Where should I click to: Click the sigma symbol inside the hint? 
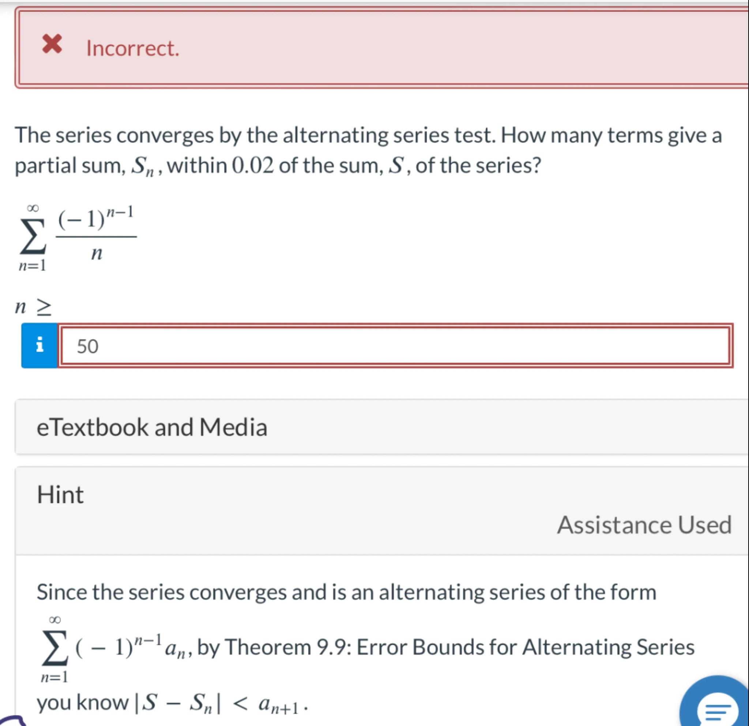pyautogui.click(x=54, y=647)
